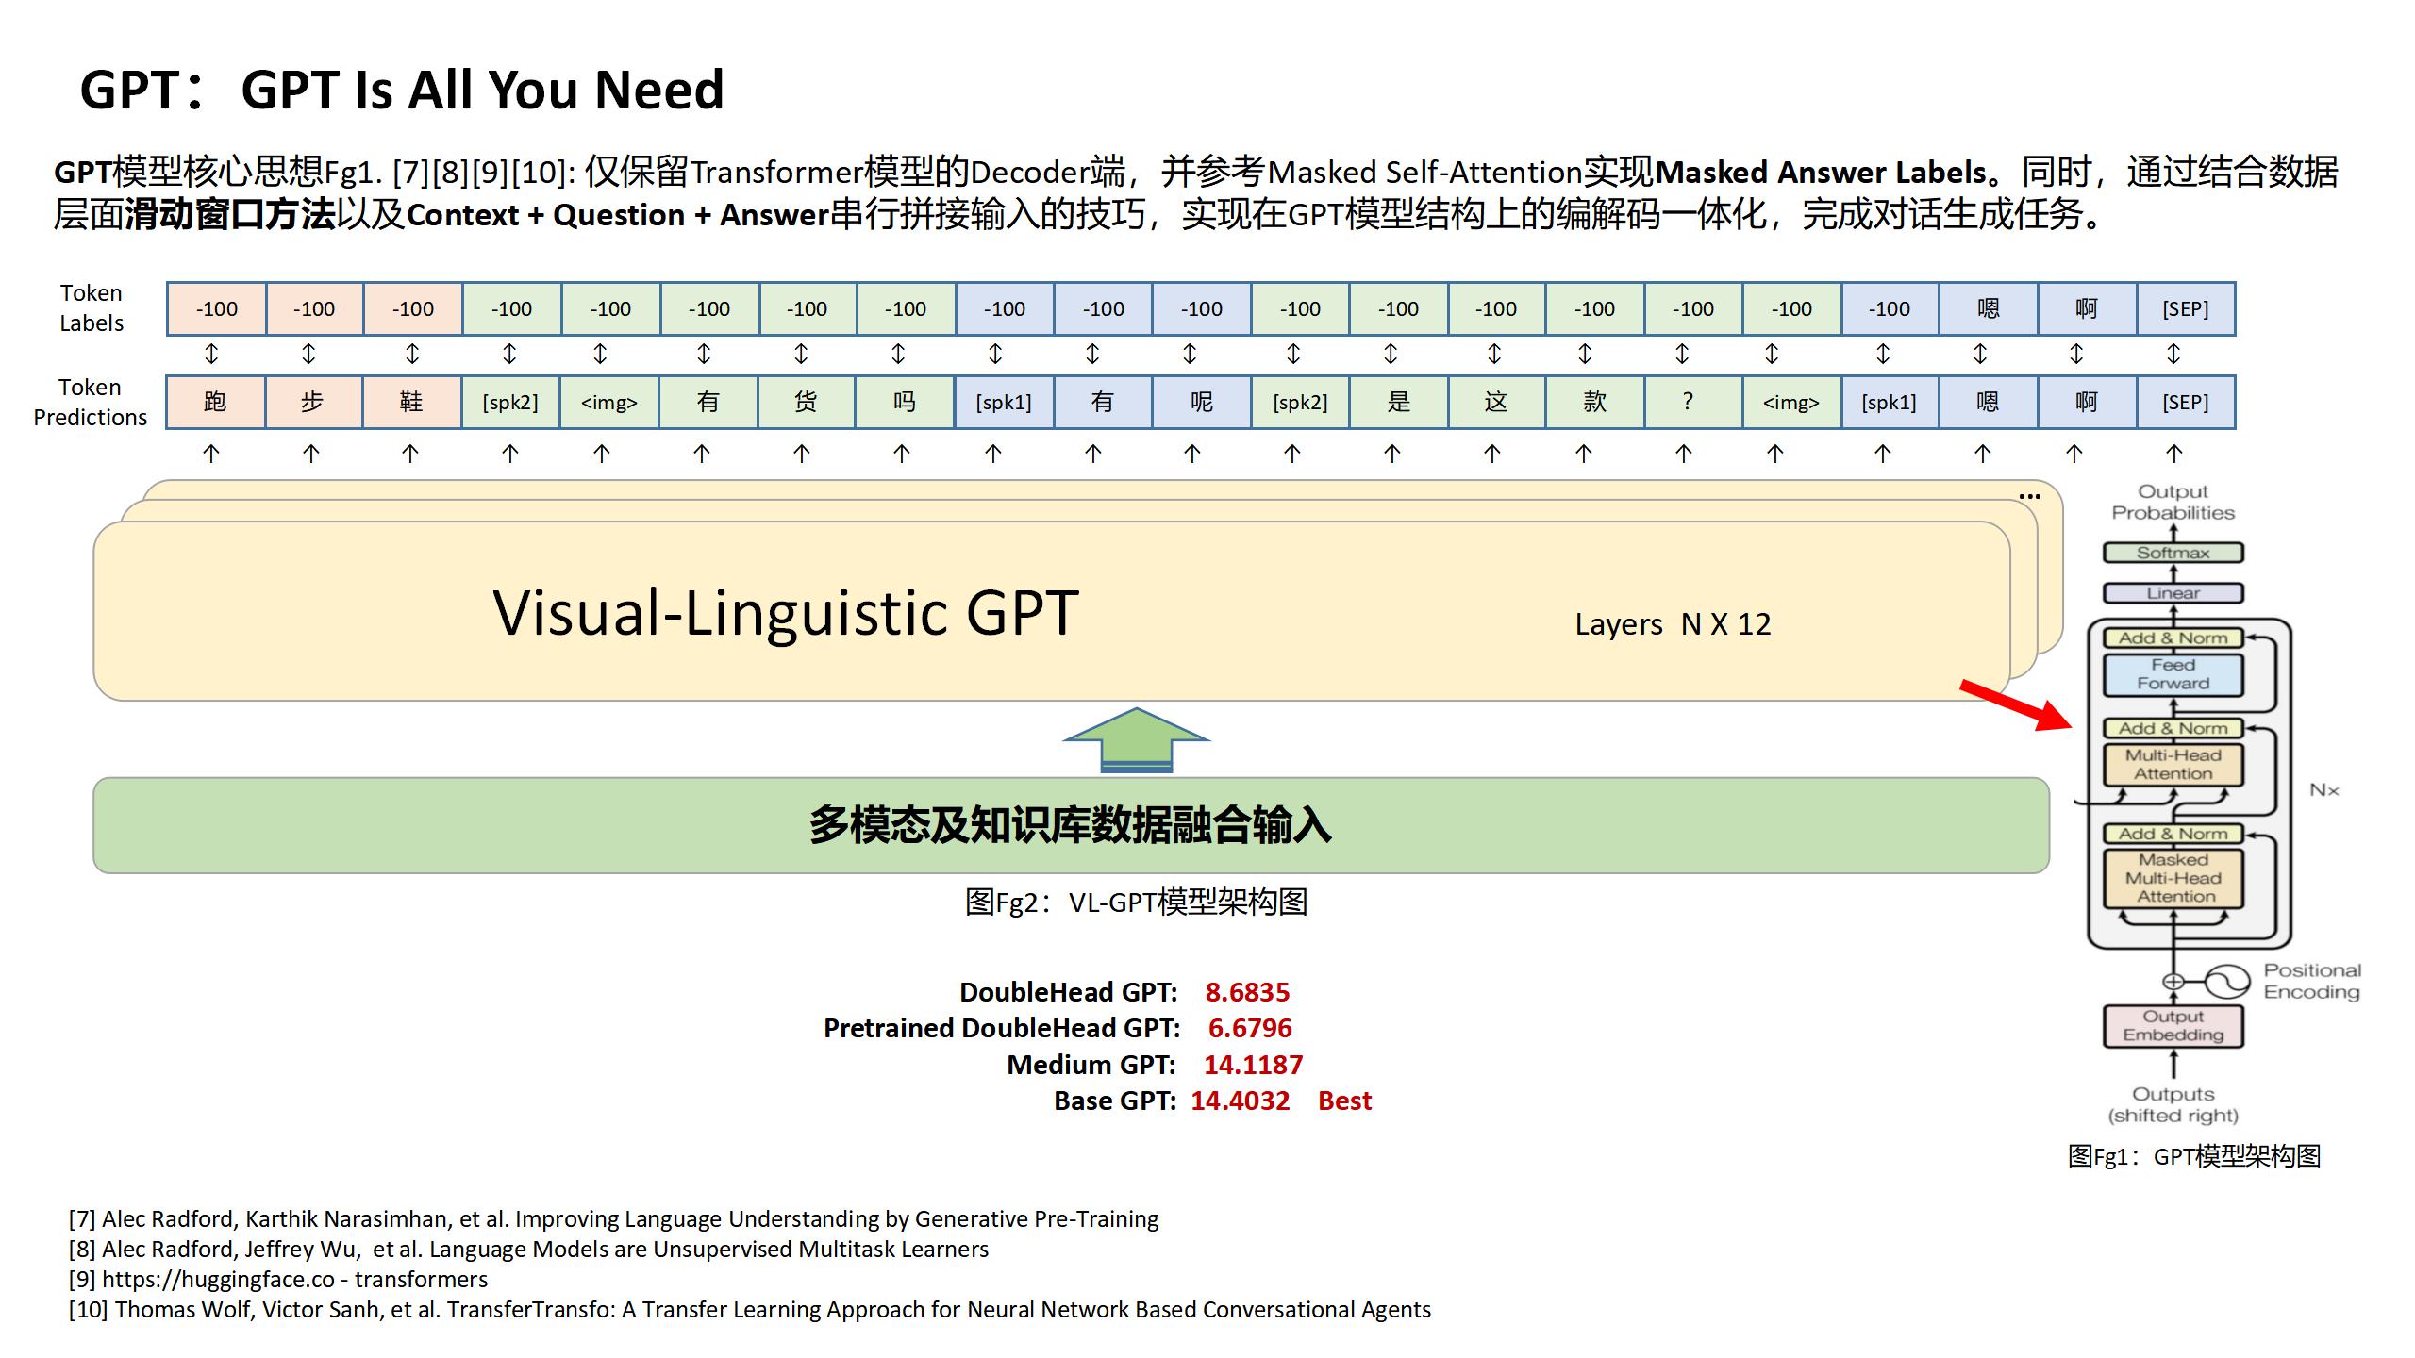This screenshot has height=1358, width=2415.
Task: Click the Feed Forward block
Action: 2173,674
